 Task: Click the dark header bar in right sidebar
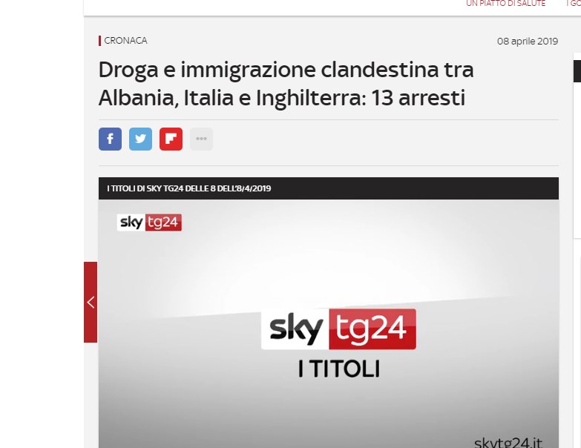pos(577,71)
